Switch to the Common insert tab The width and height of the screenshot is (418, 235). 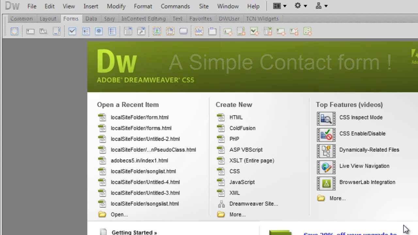[22, 19]
